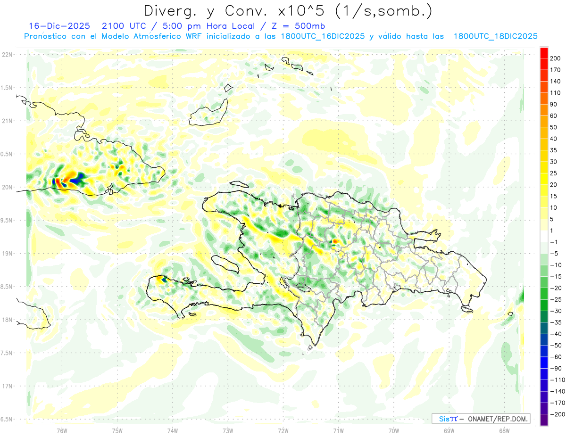This screenshot has width=566, height=437.
Task: Click colorbar value '60'
Action: (554, 116)
